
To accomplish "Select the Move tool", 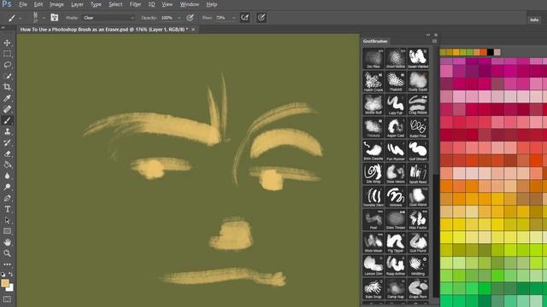I will [x=7, y=43].
